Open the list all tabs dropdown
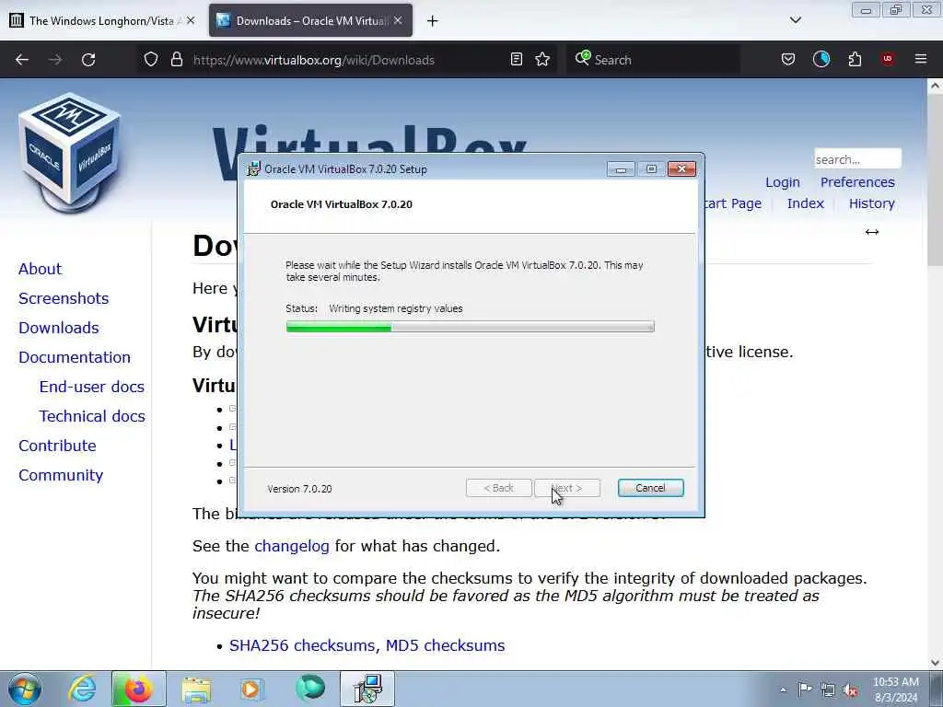This screenshot has width=943, height=707. [795, 20]
